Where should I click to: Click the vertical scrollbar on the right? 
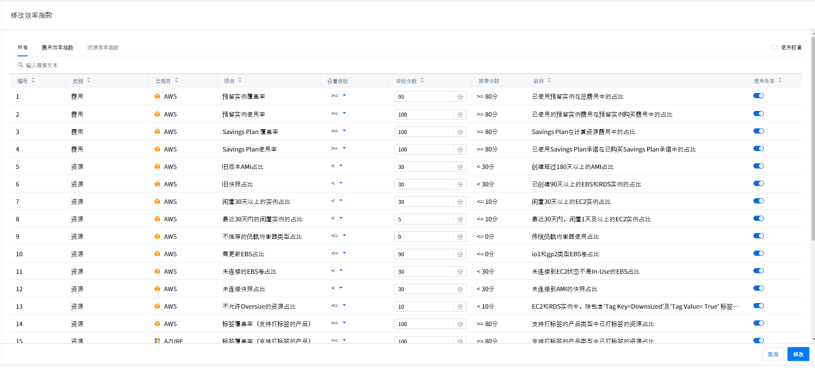[813, 140]
